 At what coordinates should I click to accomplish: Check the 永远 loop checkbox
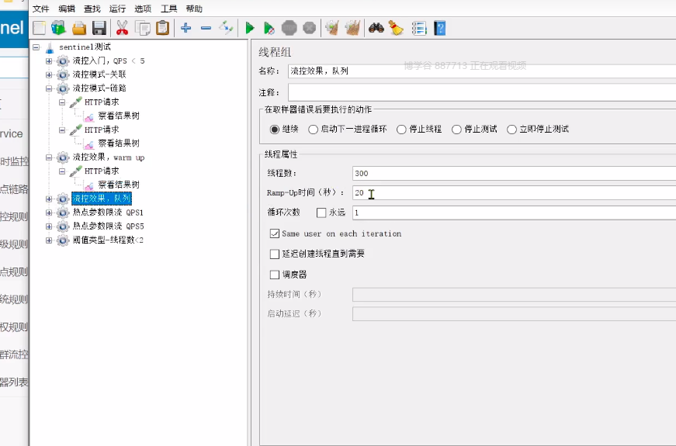[321, 213]
